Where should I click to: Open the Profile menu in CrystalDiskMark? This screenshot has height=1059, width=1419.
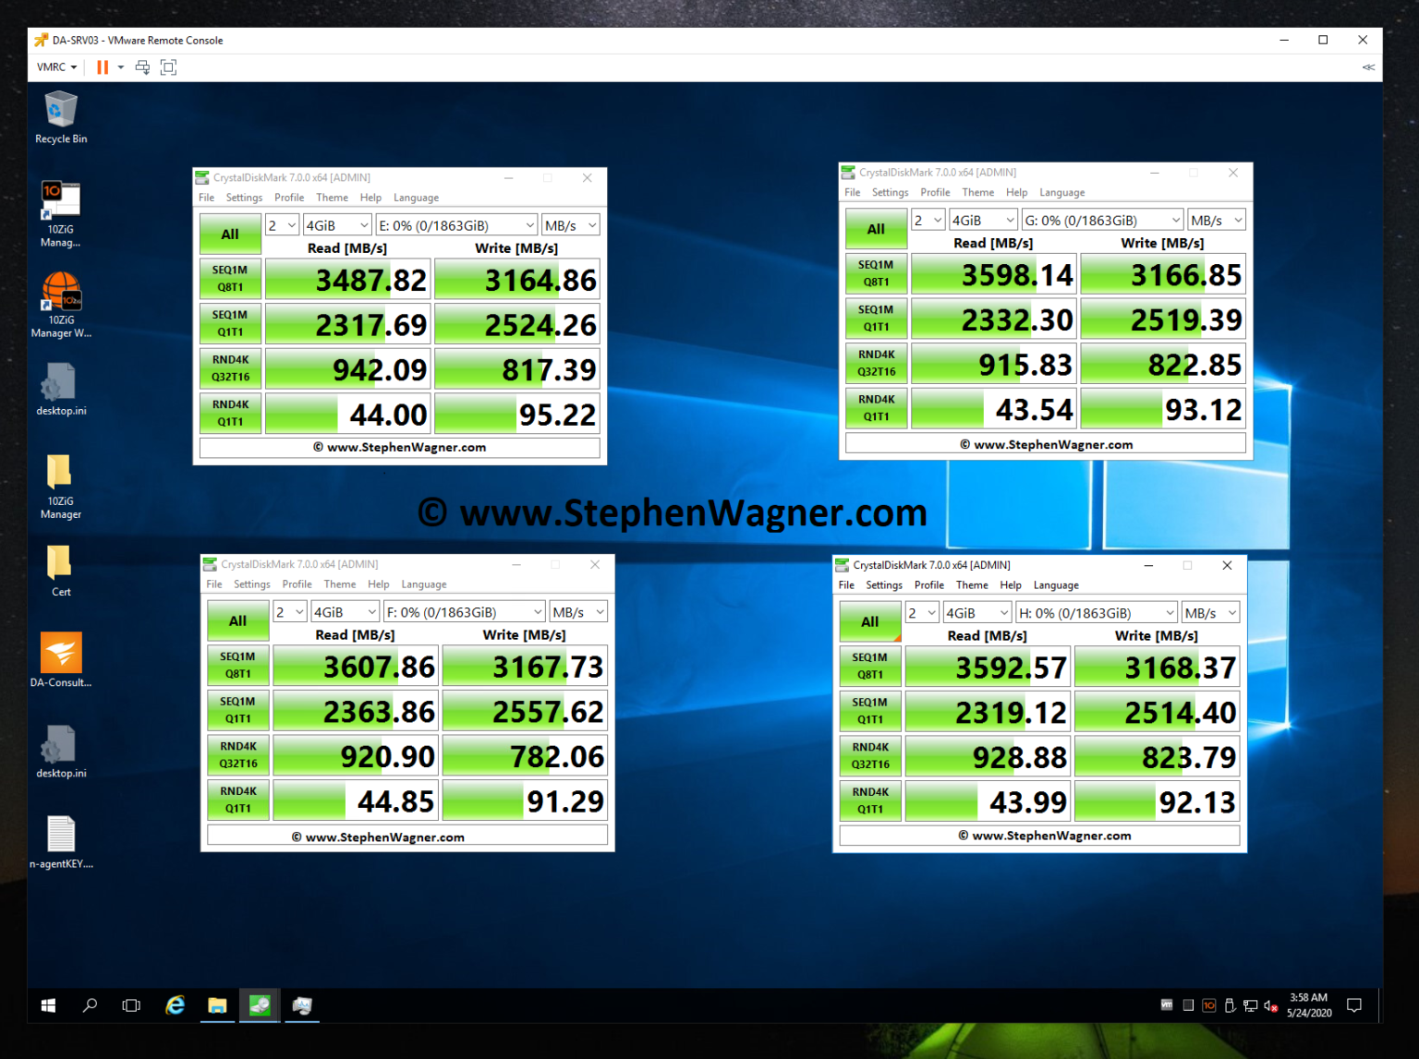(x=289, y=197)
